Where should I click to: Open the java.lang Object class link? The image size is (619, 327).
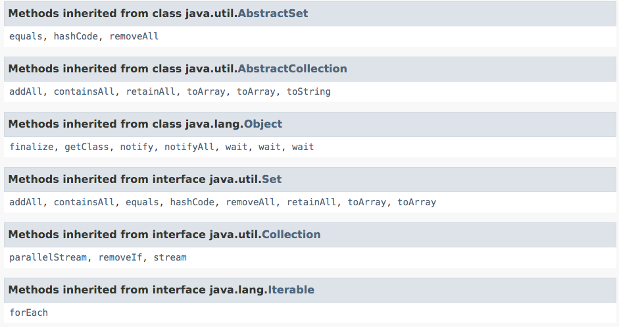point(263,124)
